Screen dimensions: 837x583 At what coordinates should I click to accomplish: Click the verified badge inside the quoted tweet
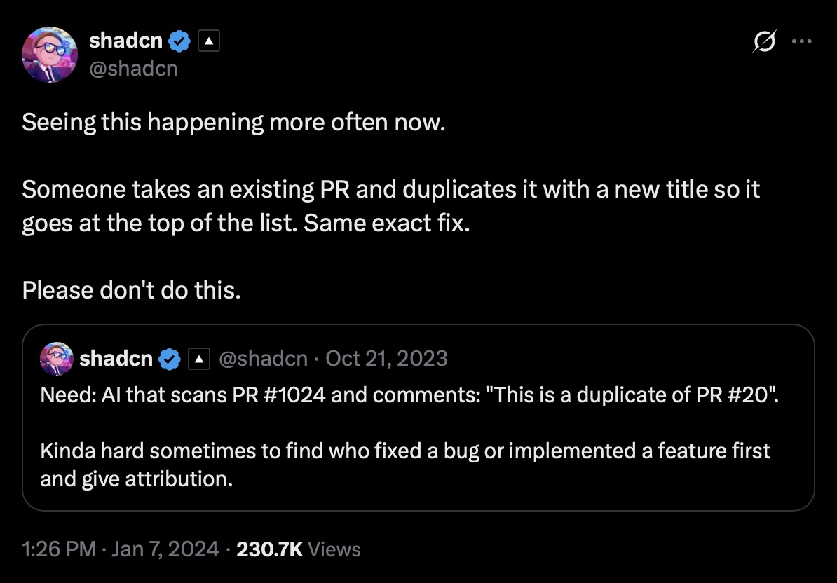168,358
